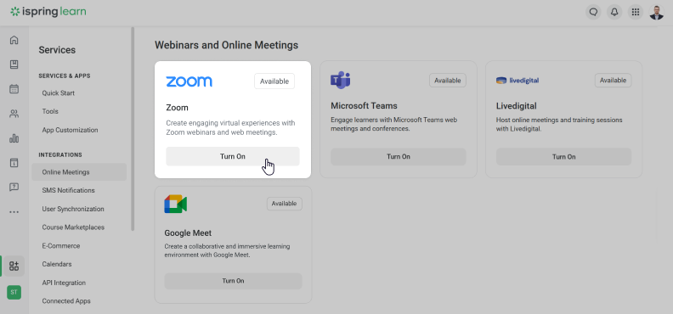Screen dimensions: 673x314
Task: Click the Zoom logo
Action: click(189, 81)
